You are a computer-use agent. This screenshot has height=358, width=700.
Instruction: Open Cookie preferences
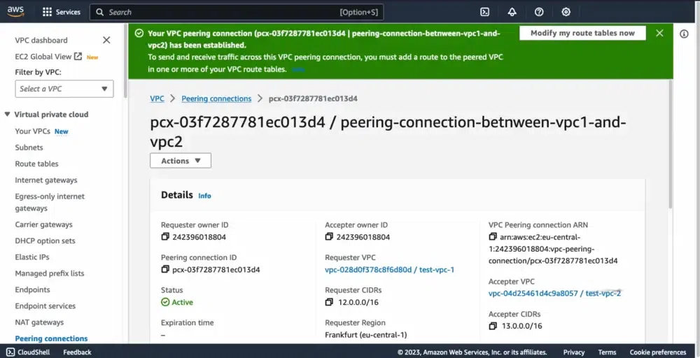[x=657, y=352]
